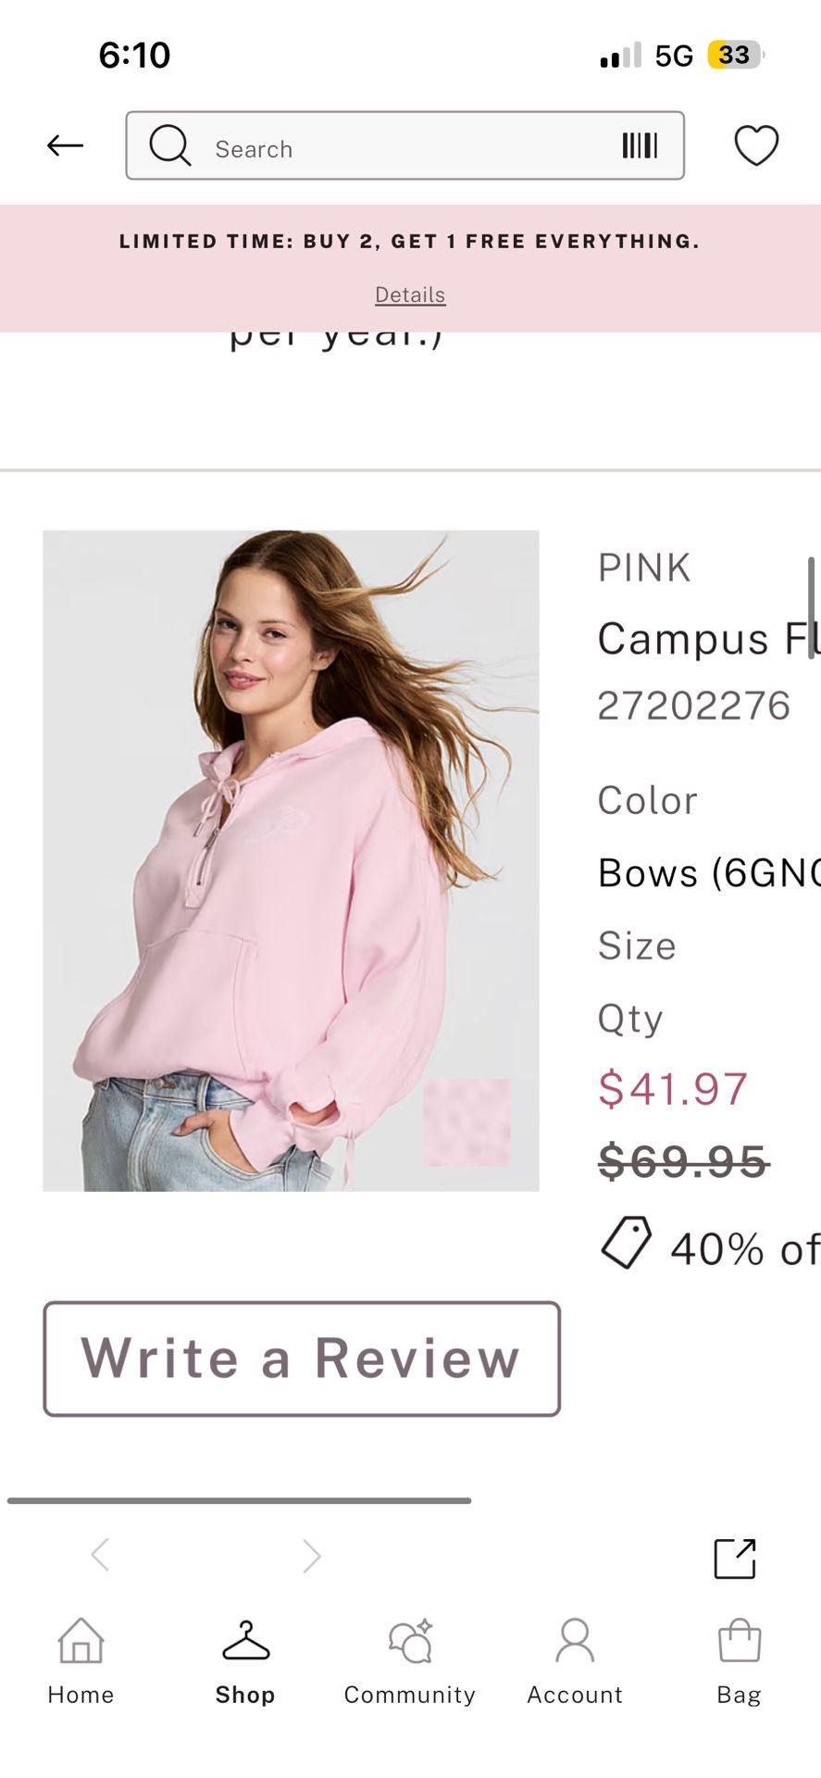
Task: Open the promotion Details link
Action: pyautogui.click(x=410, y=294)
